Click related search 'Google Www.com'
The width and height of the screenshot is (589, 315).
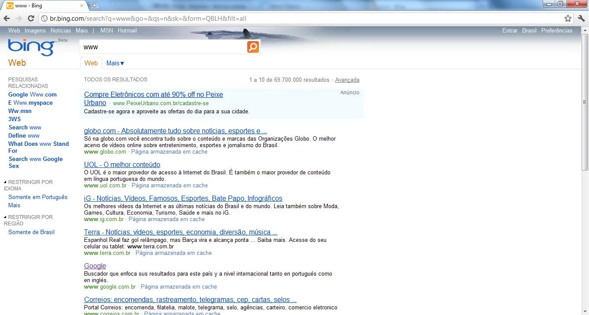coord(32,95)
